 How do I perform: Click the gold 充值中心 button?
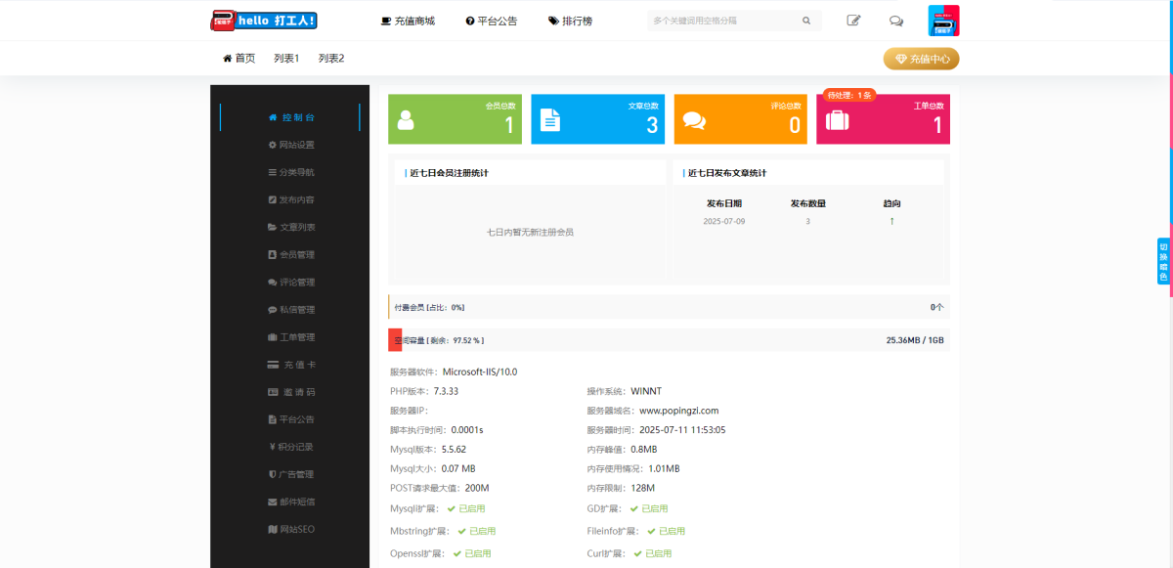pyautogui.click(x=921, y=59)
